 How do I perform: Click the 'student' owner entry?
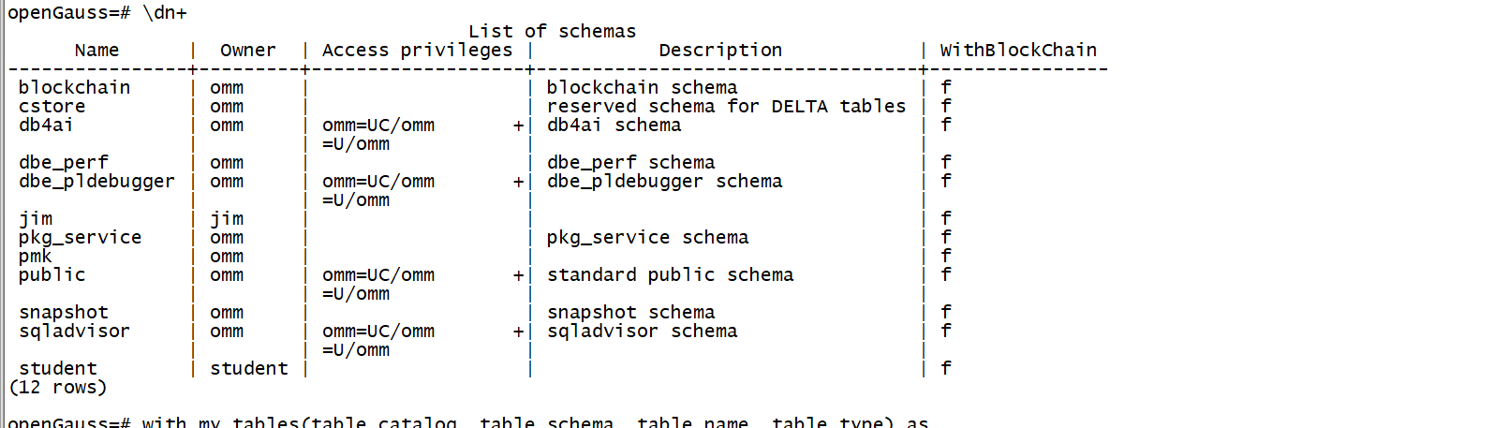[x=248, y=369]
